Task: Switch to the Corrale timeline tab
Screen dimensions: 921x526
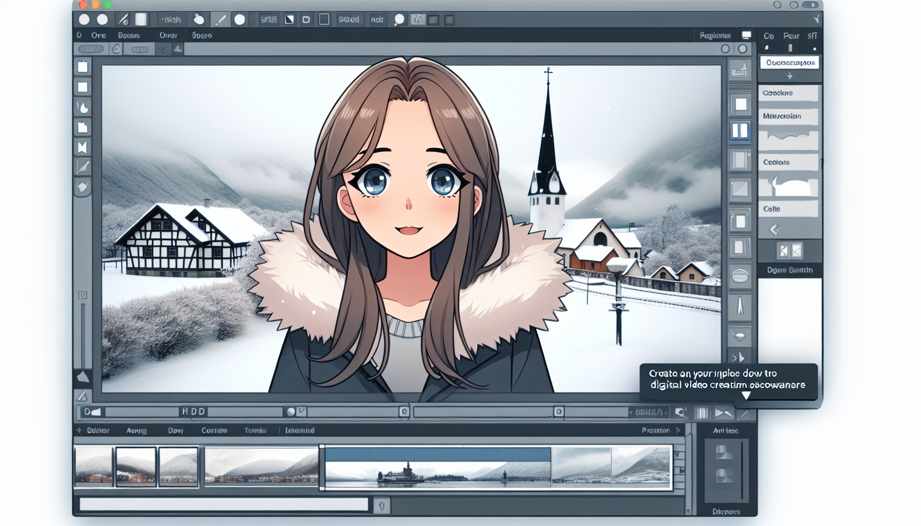Action: [x=214, y=430]
